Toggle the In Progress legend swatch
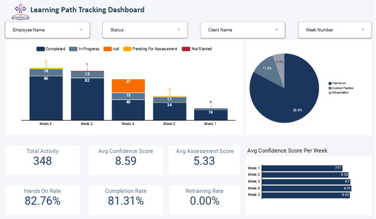 tap(73, 49)
